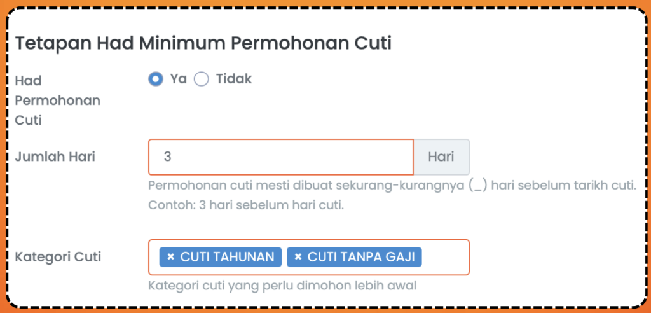Image resolution: width=651 pixels, height=313 pixels.
Task: Click the "Contoh: 3 hari sebelum hari cuti" hint
Action: [245, 205]
